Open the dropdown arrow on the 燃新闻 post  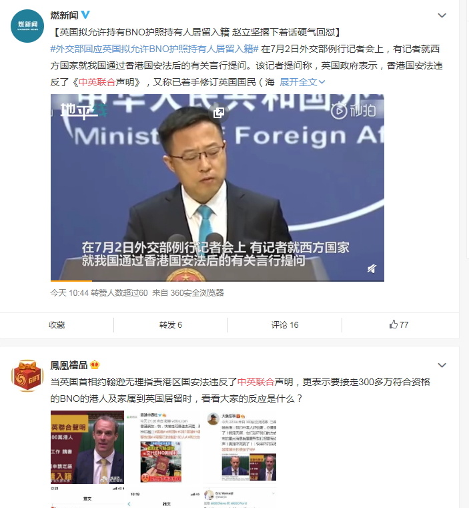click(x=442, y=15)
